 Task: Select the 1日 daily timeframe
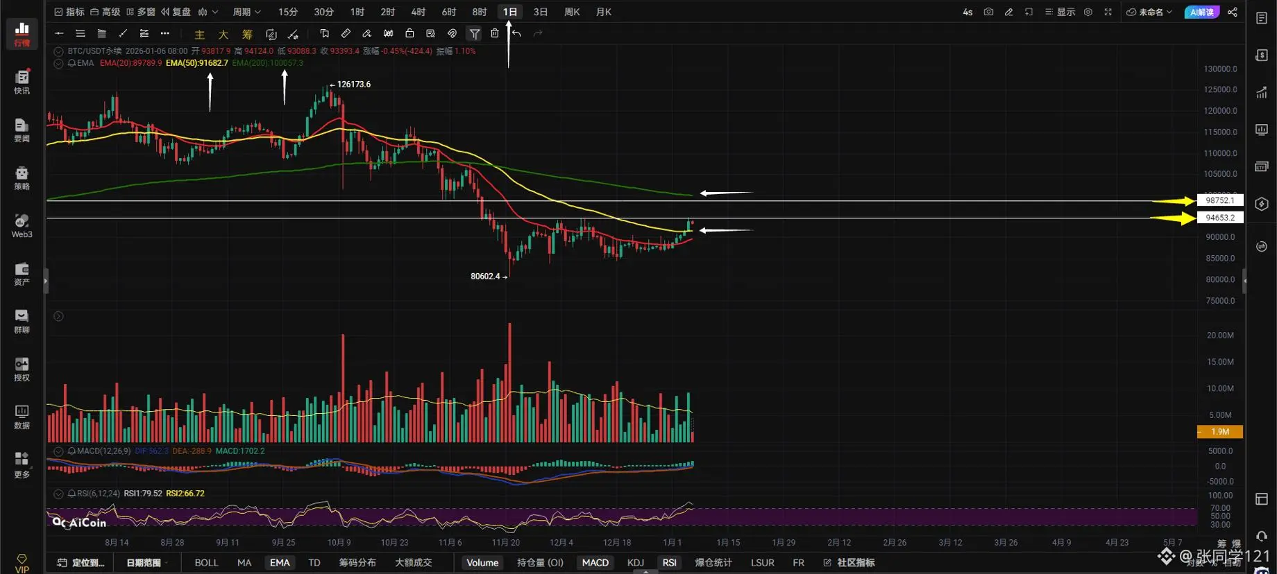[x=510, y=12]
